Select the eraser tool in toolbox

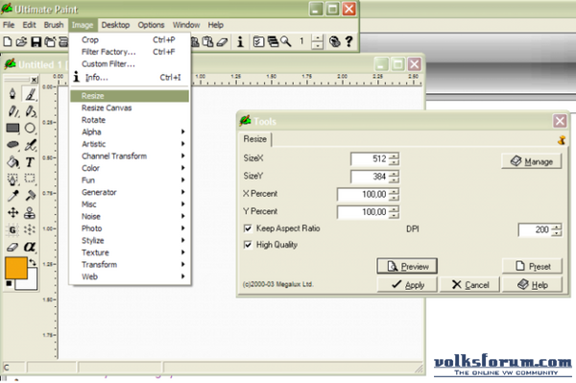pyautogui.click(x=12, y=247)
